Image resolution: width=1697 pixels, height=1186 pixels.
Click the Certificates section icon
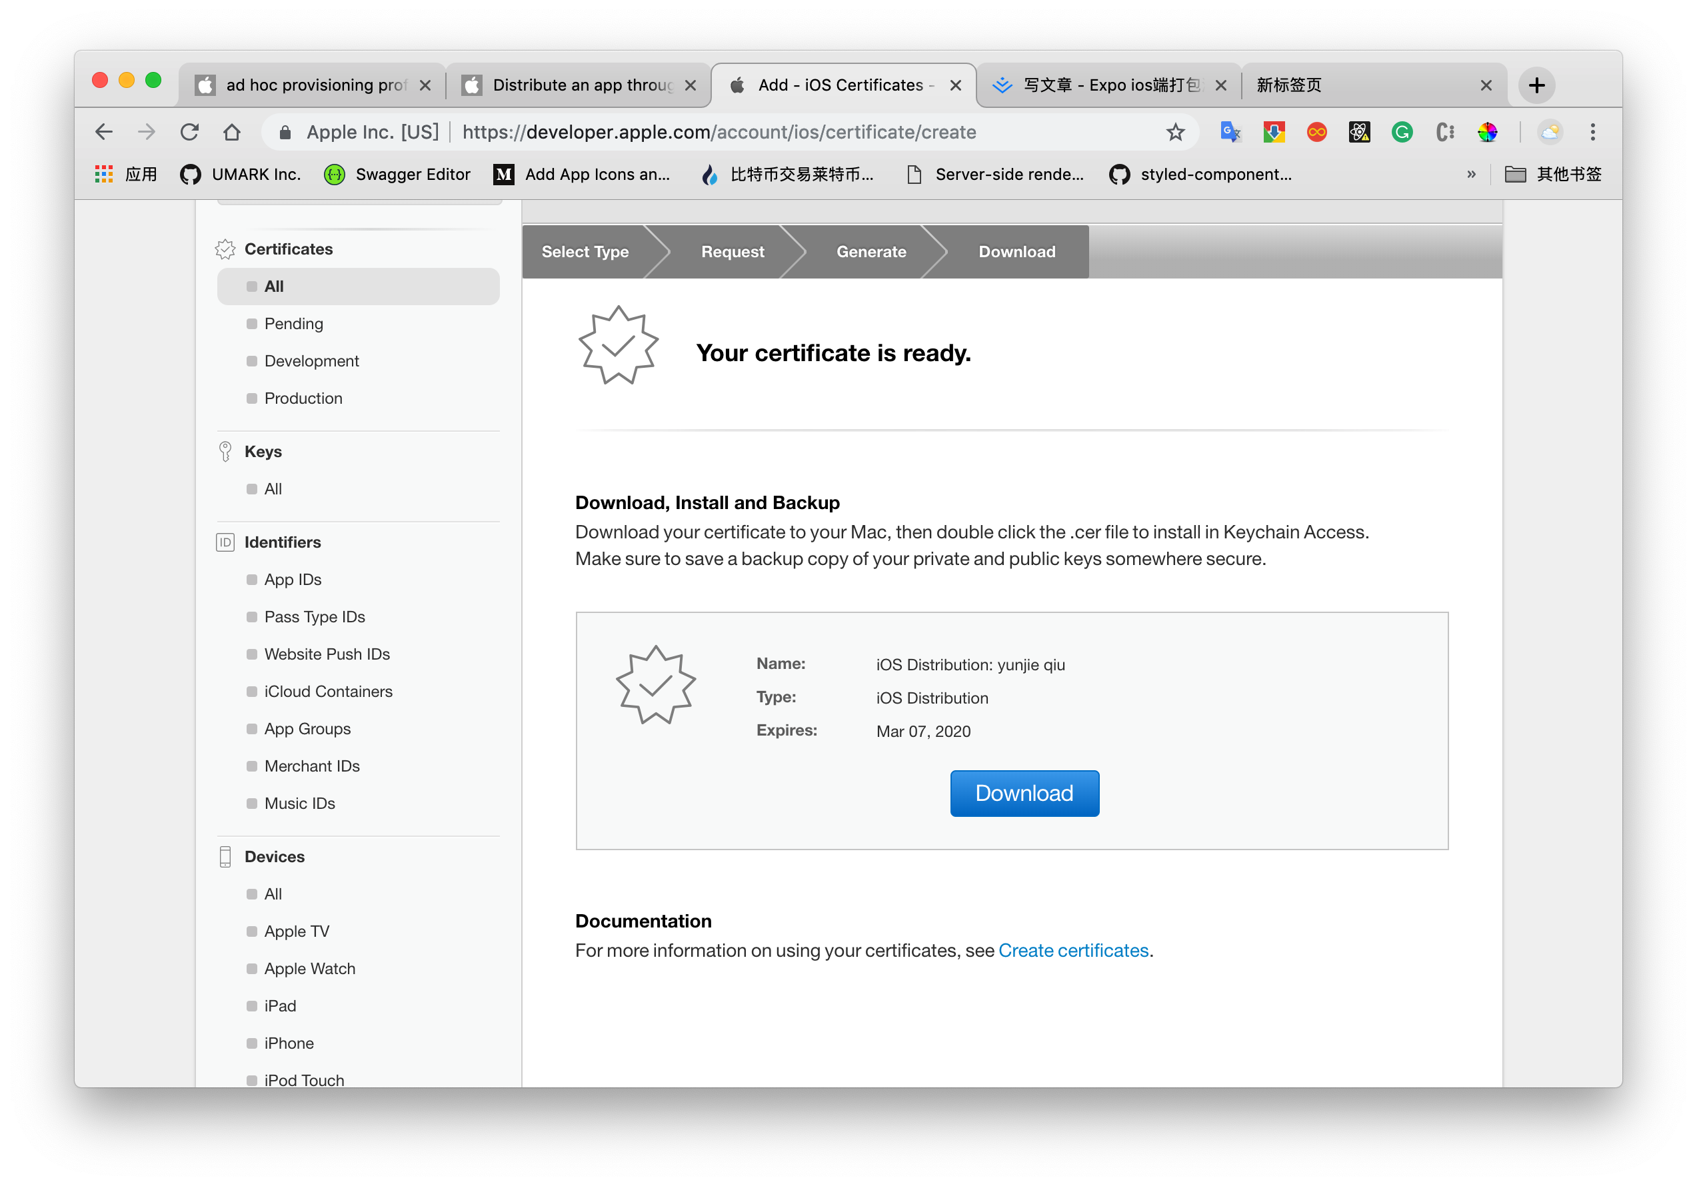225,249
